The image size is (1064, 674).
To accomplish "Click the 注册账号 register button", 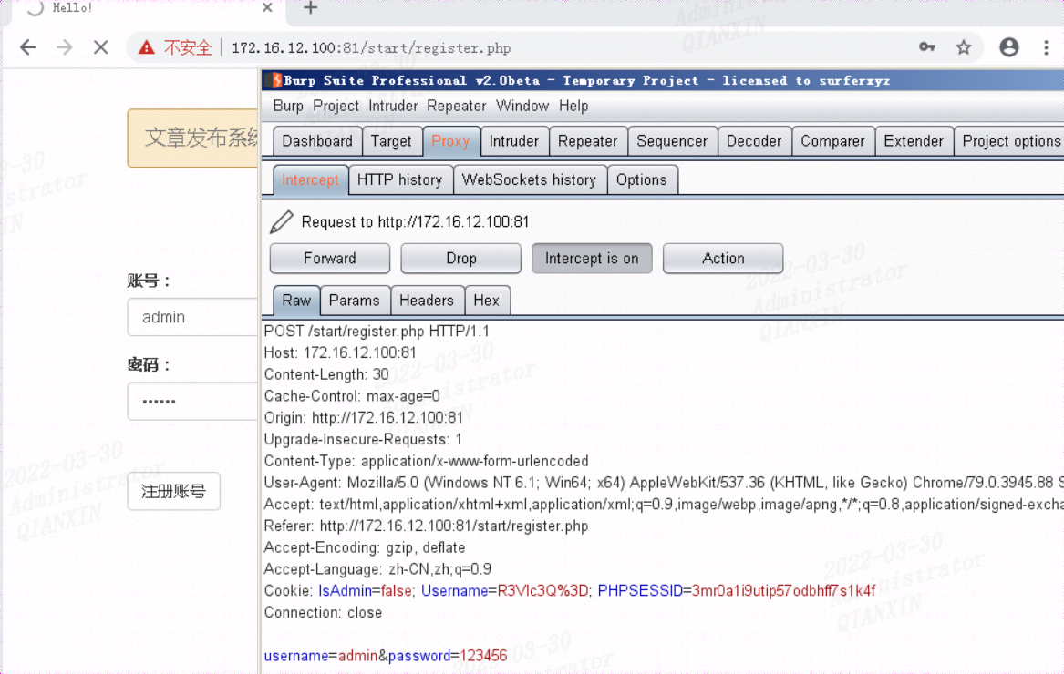I will pyautogui.click(x=173, y=491).
